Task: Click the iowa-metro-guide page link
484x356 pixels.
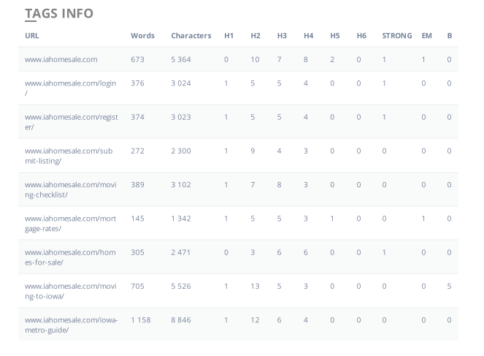Action: 70,319
